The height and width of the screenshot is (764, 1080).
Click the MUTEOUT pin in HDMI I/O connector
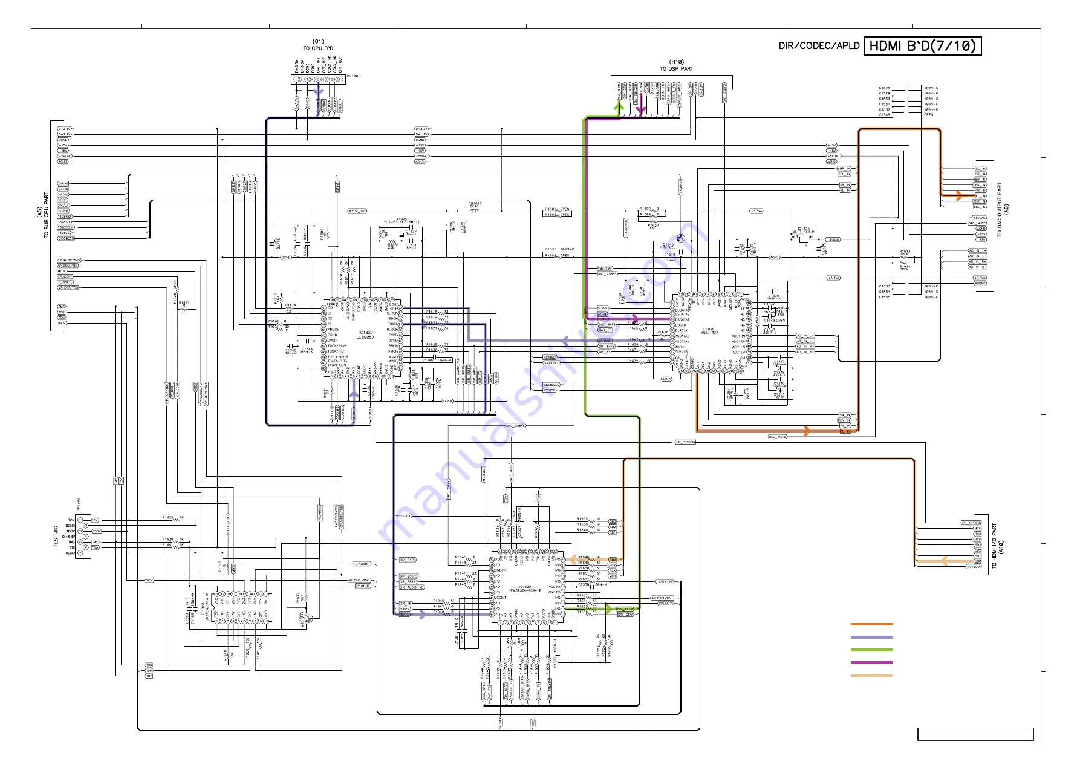(974, 567)
